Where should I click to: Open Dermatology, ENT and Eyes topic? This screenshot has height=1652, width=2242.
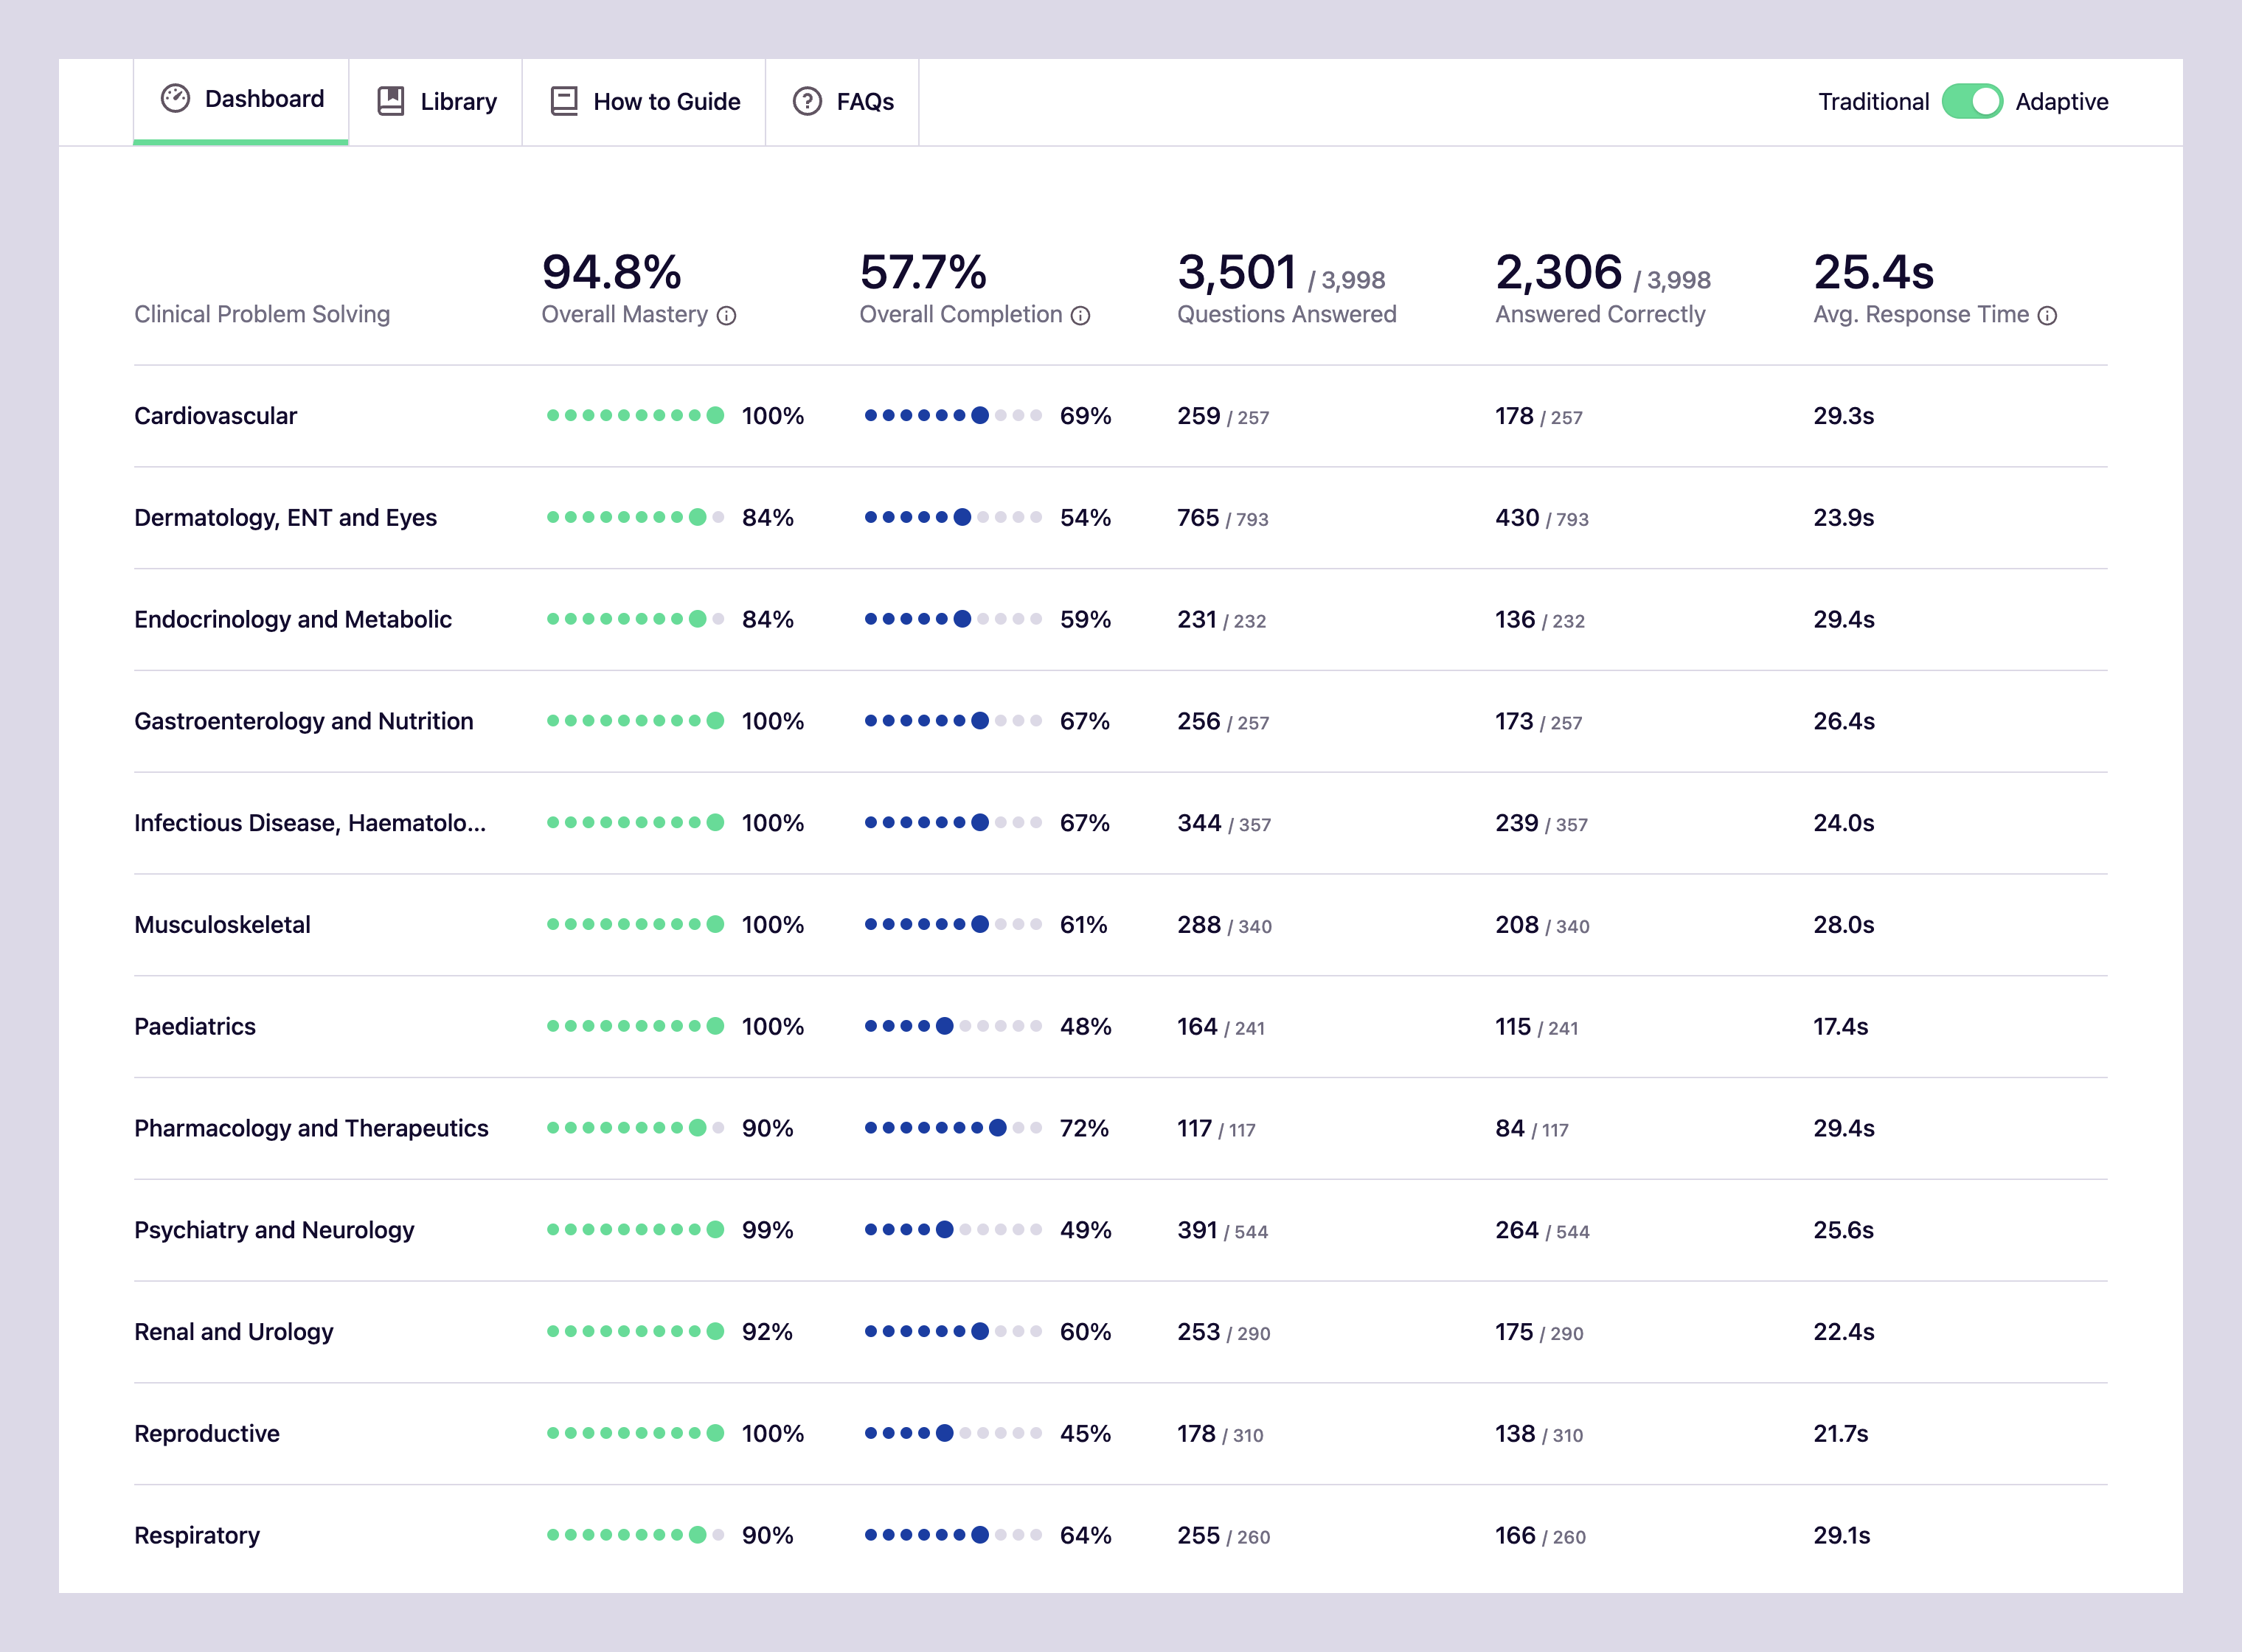coord(285,518)
